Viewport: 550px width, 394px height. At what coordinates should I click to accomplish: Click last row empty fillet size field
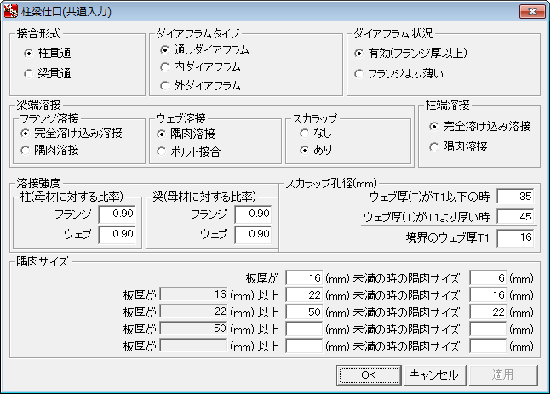tap(488, 346)
